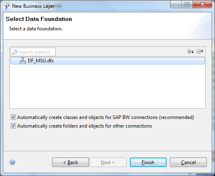
Task: Click the Expand All icon
Action: (190, 52)
